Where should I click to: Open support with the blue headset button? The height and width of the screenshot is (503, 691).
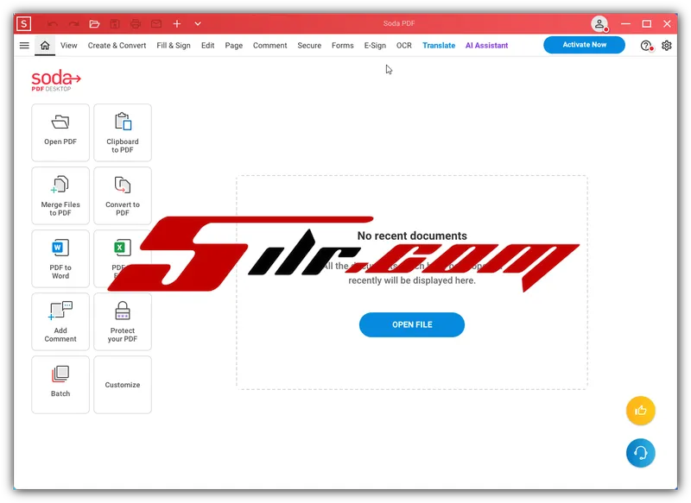[640, 453]
